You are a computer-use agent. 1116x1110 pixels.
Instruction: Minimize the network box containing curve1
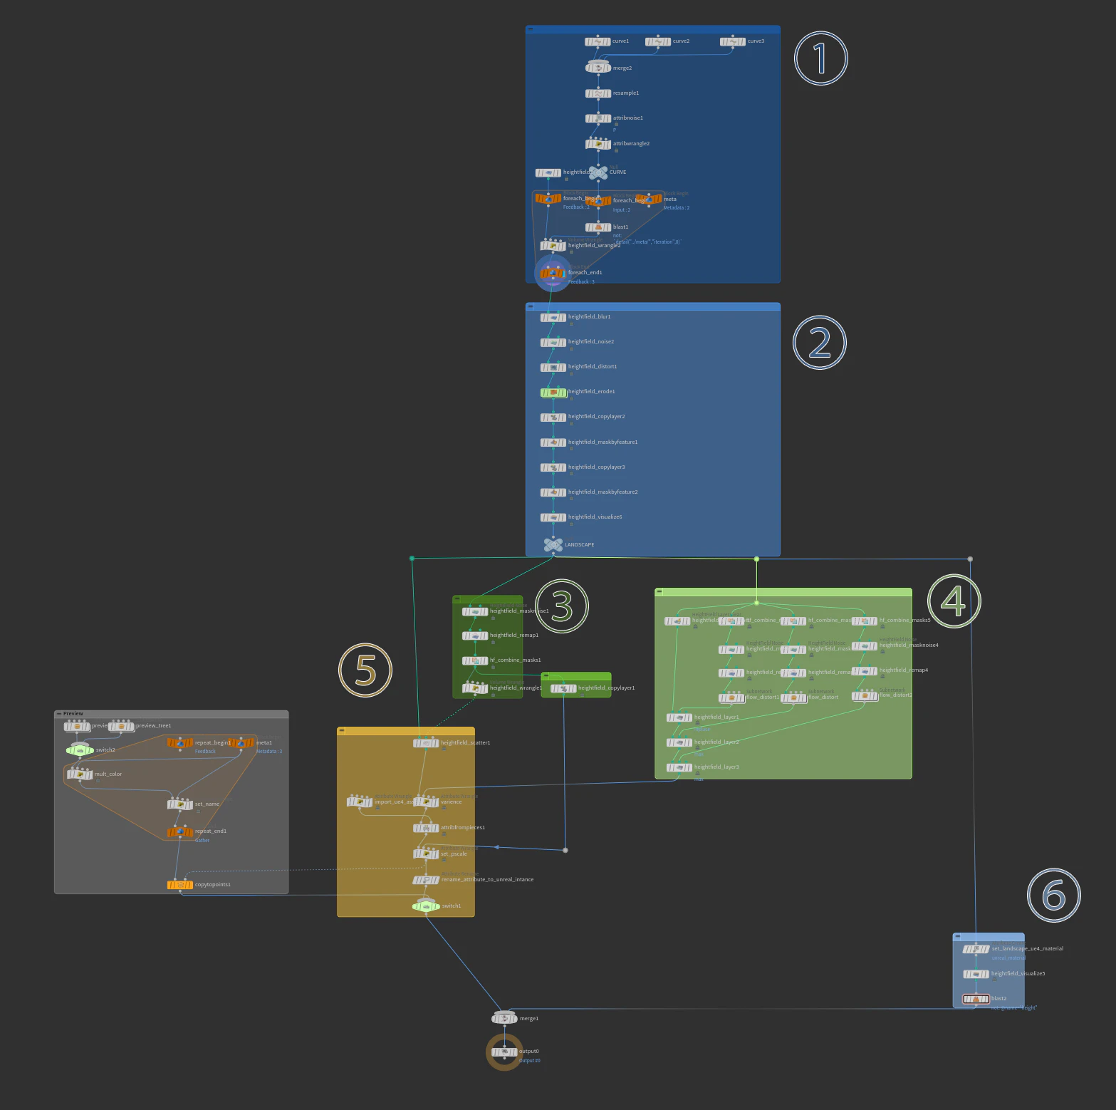[531, 29]
